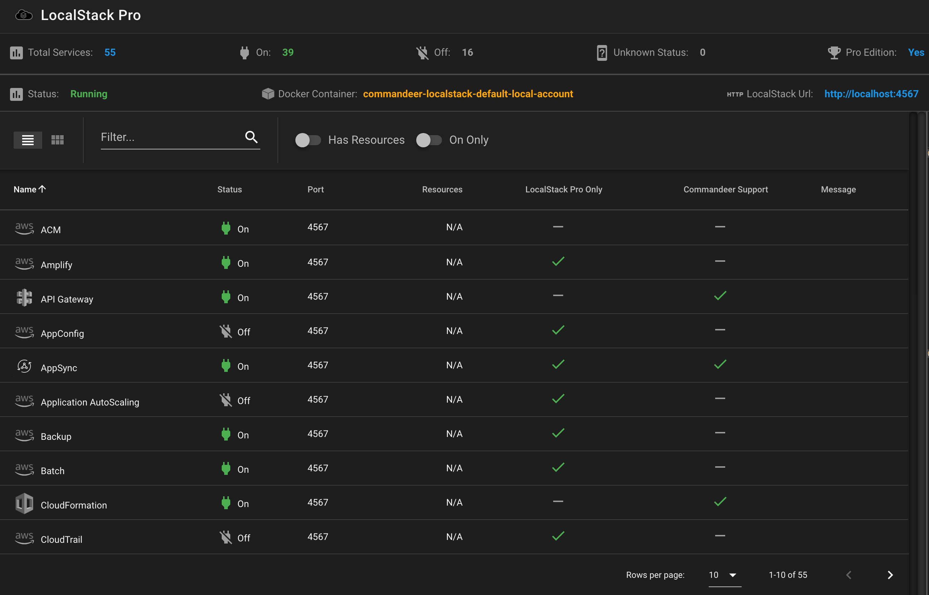
Task: Click the Unknown Status count 0
Action: pos(703,53)
